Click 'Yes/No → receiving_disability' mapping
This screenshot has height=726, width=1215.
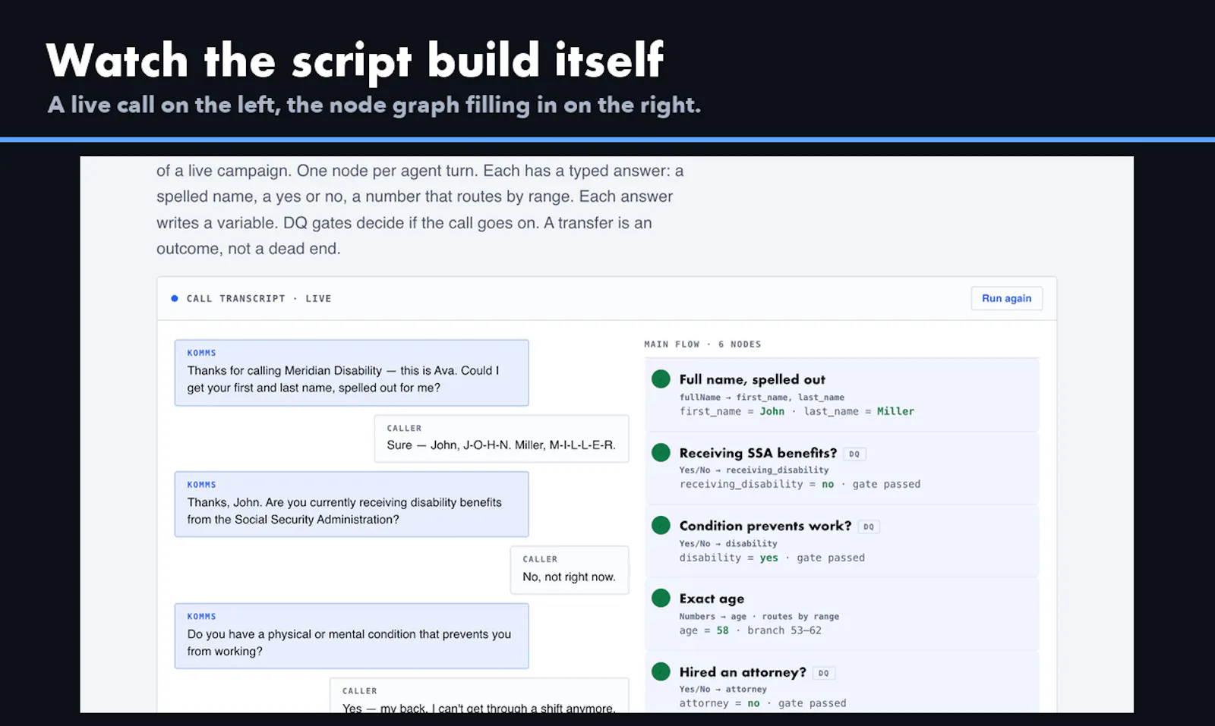754,470
